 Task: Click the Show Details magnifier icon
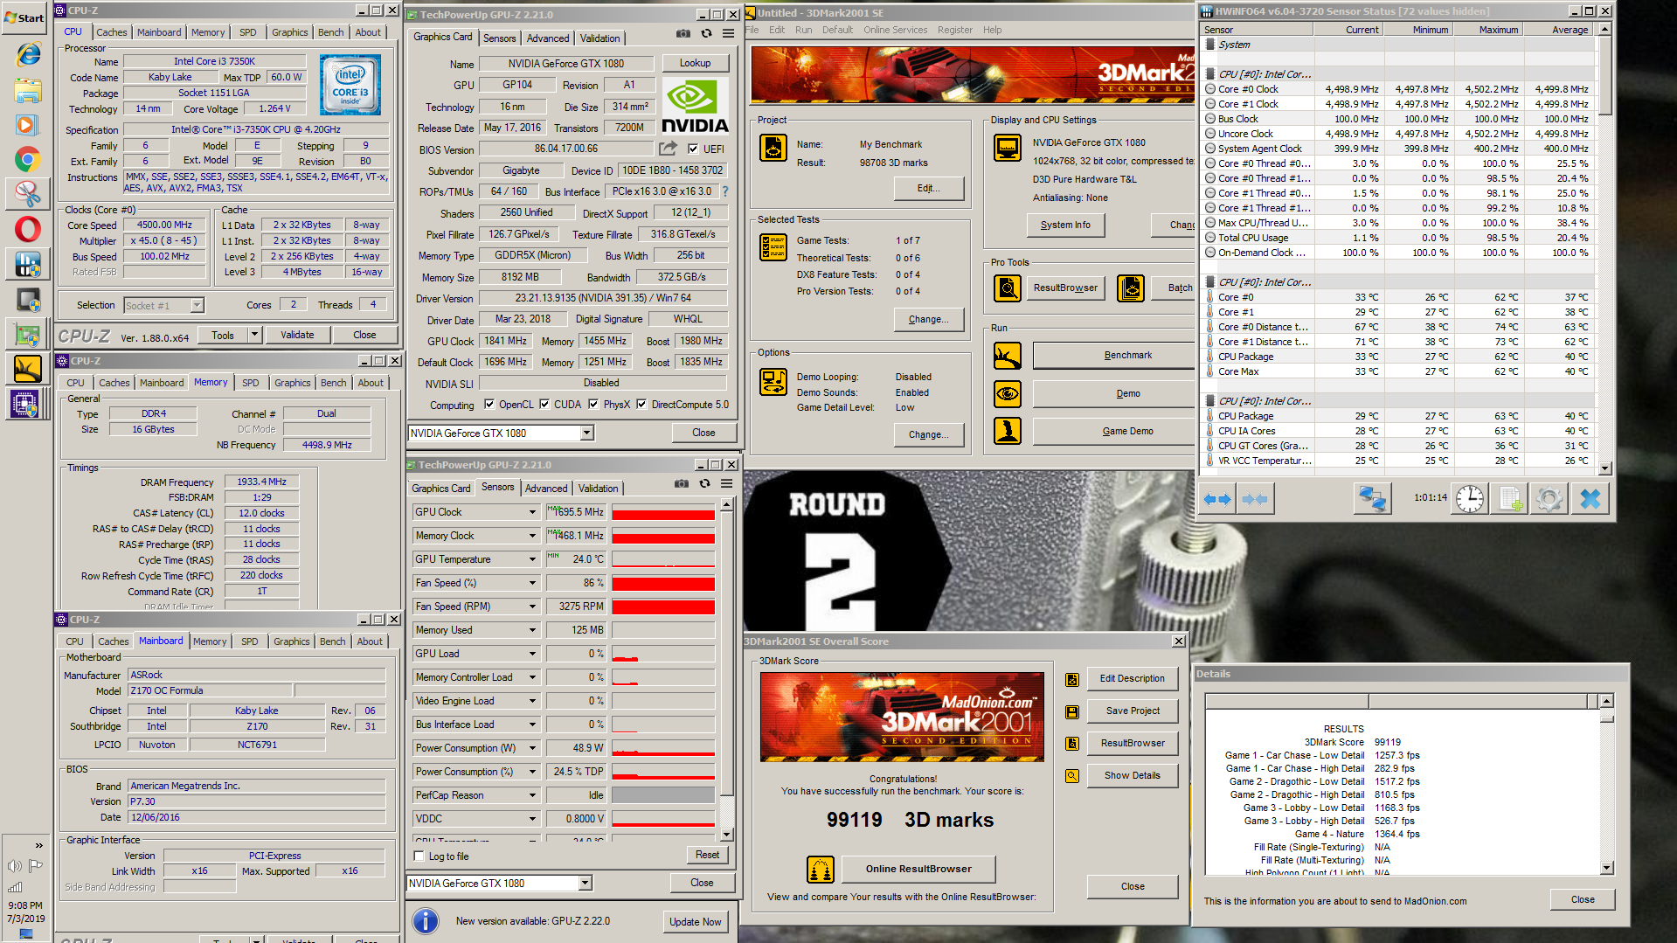point(1072,776)
